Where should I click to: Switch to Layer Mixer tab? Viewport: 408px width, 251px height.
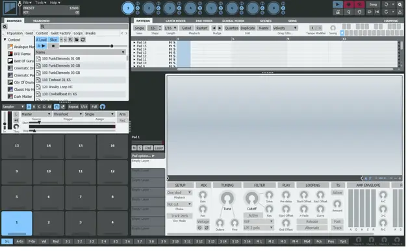coord(175,21)
